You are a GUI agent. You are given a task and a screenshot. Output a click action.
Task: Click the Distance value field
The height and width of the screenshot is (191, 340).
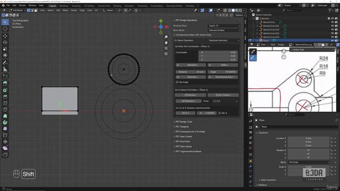point(191,72)
